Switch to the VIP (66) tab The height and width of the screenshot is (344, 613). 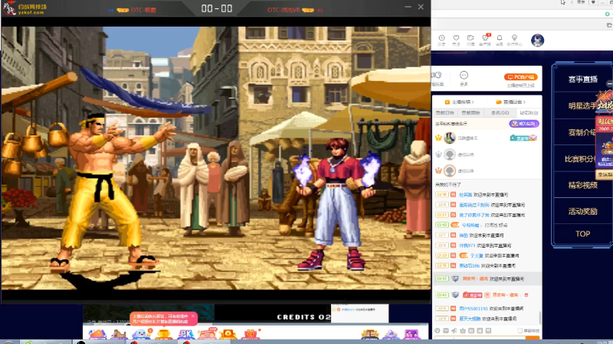[500, 112]
